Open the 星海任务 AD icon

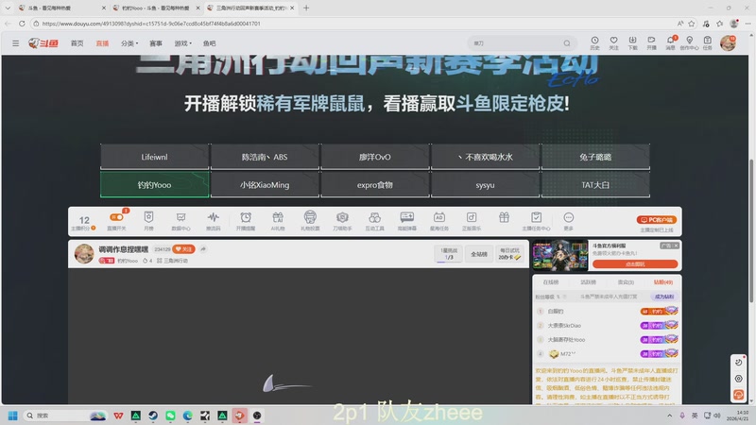[x=439, y=221]
